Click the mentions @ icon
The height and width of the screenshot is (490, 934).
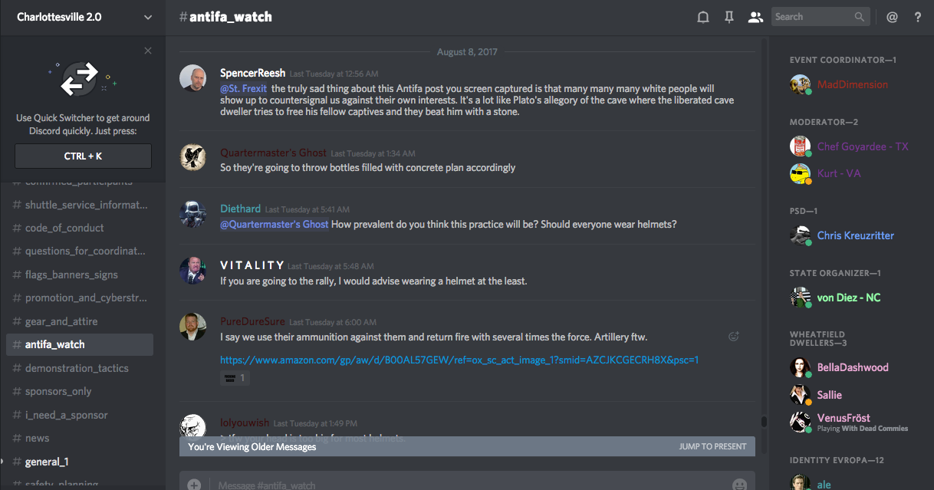(892, 17)
